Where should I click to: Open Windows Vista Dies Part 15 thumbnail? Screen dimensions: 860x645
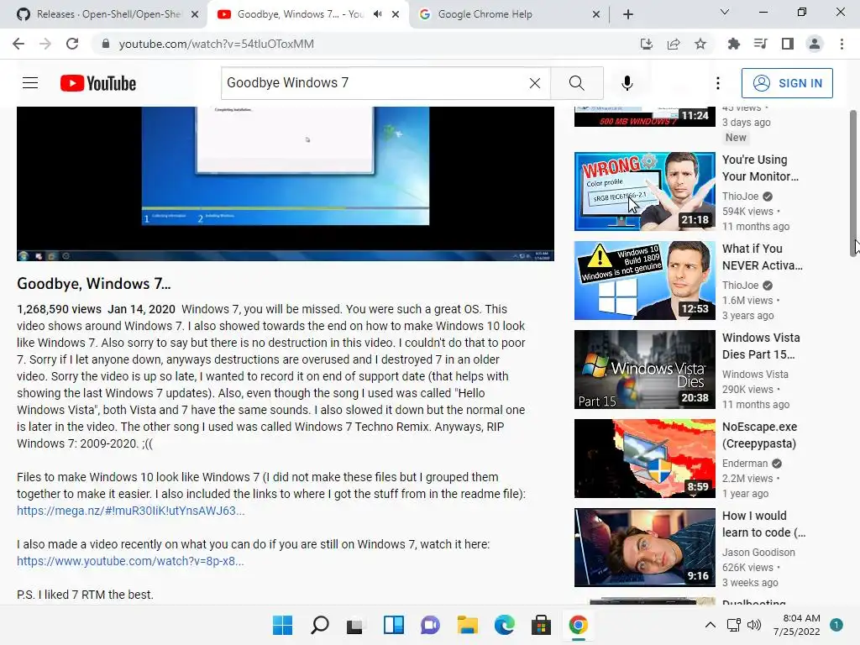pos(644,370)
